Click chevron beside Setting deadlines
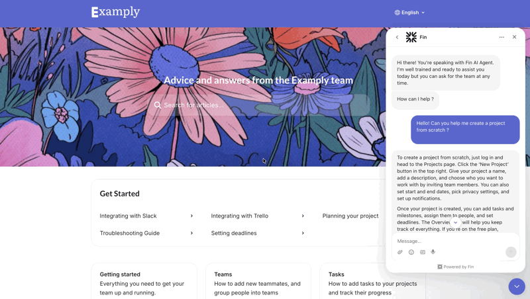The width and height of the screenshot is (530, 299). click(303, 233)
